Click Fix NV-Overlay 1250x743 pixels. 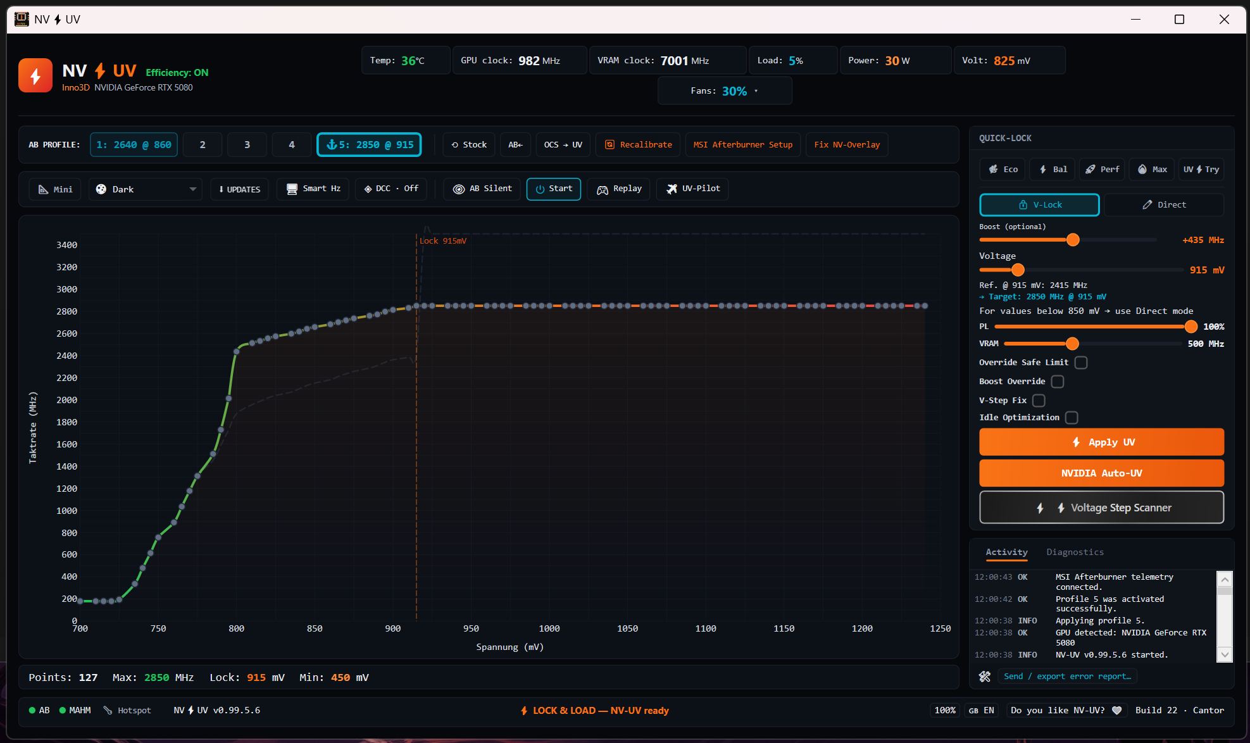point(847,145)
